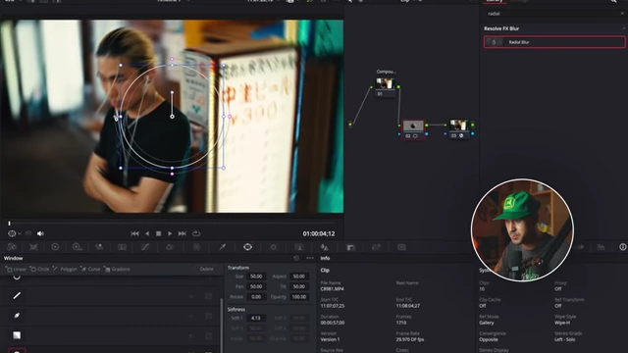Open the Key palette

point(351,247)
